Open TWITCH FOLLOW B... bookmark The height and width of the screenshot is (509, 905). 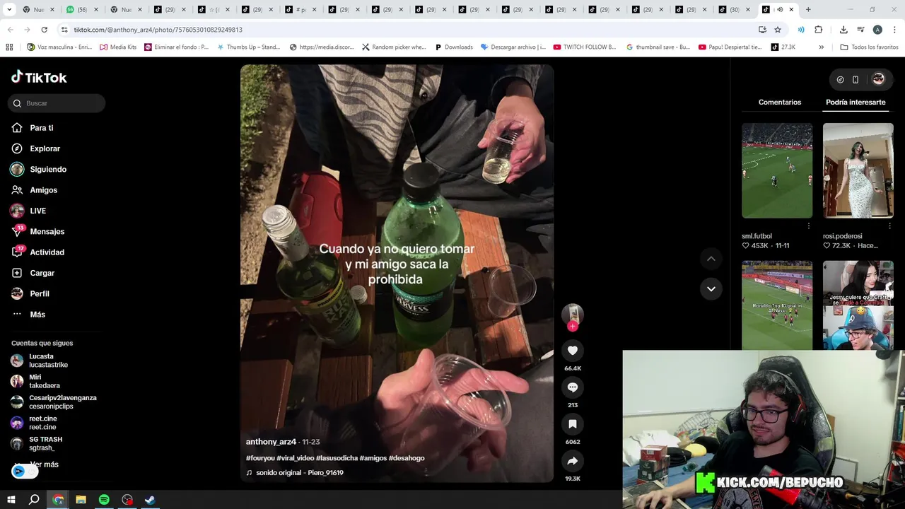coord(585,47)
